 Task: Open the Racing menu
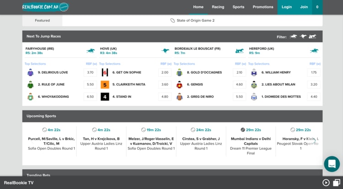pyautogui.click(x=218, y=7)
